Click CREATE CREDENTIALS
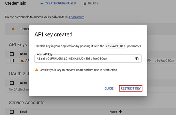This screenshot has width=176, height=115. pos(58,3)
